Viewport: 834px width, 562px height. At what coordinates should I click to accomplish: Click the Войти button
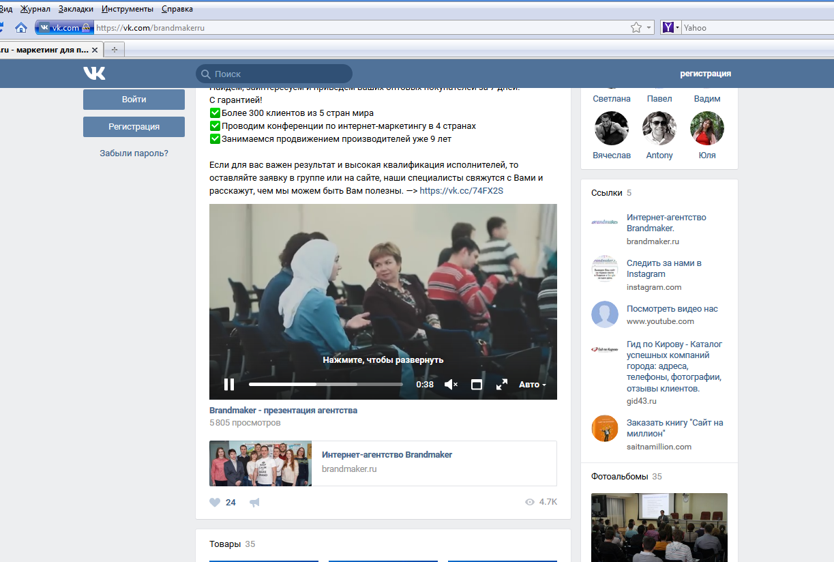coord(134,100)
